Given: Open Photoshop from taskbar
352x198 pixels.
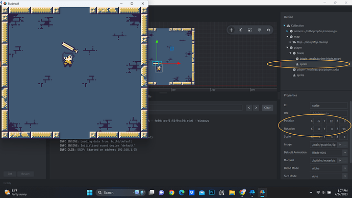Looking at the screenshot, I should [x=212, y=192].
